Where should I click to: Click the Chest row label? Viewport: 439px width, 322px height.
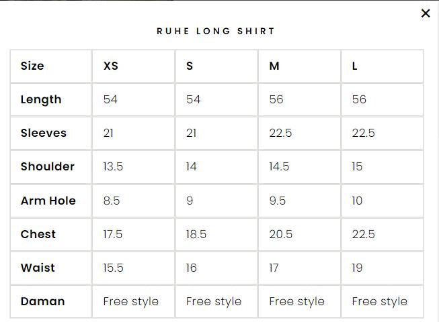pos(38,234)
